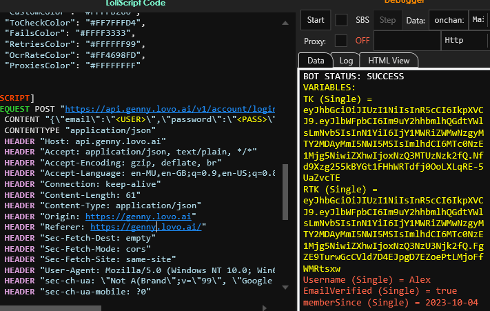Click the Connection: keep-alive header line

pyautogui.click(x=83, y=184)
